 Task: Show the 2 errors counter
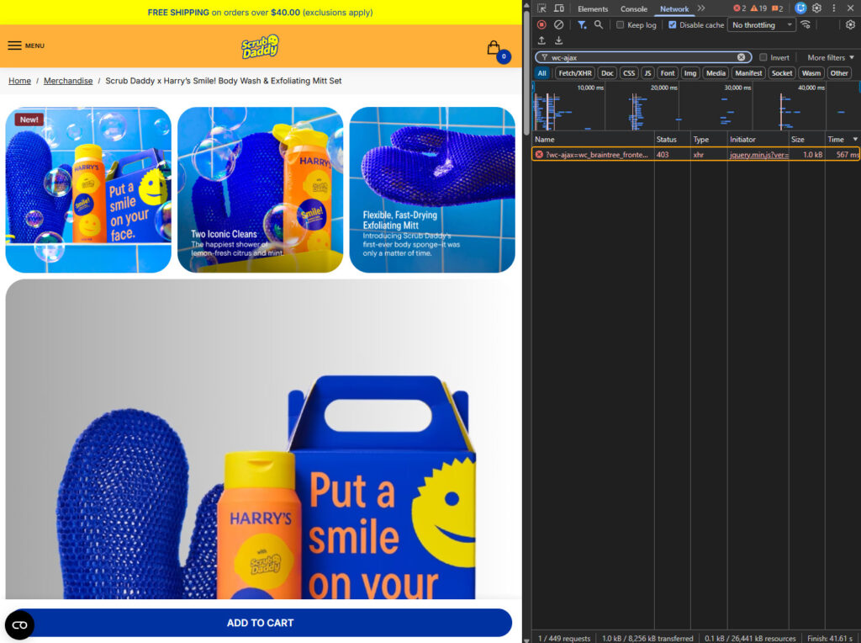pyautogui.click(x=740, y=8)
